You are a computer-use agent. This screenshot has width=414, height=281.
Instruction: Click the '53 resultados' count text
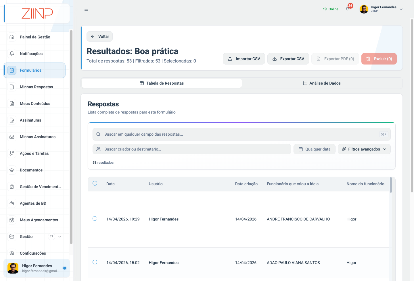click(x=103, y=163)
